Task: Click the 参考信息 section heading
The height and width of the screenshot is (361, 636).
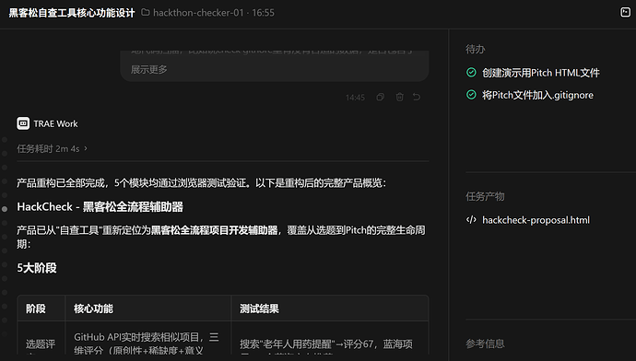Action: 485,344
